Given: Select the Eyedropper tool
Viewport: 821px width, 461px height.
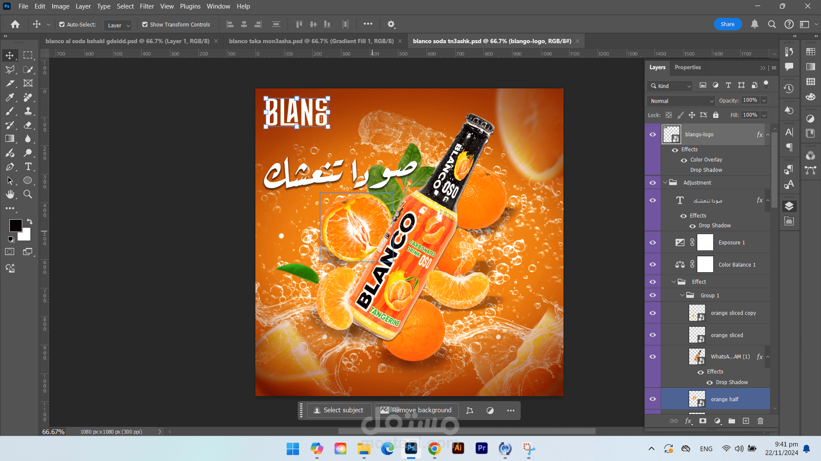Looking at the screenshot, I should pos(10,97).
